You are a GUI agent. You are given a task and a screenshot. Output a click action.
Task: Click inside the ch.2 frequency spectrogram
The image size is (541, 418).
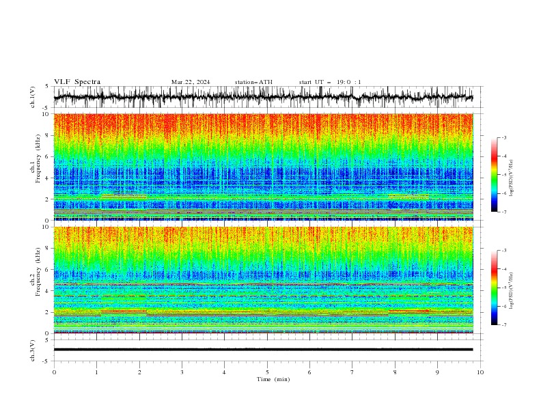(264, 280)
